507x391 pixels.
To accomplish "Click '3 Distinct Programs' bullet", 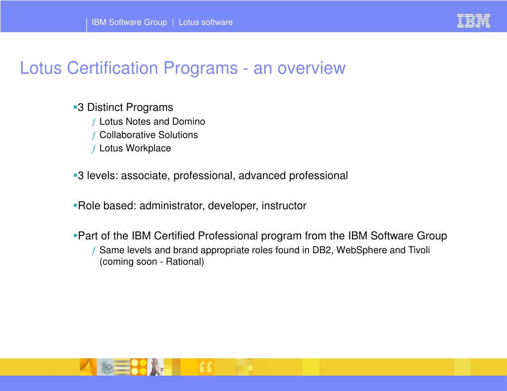I will click(125, 107).
